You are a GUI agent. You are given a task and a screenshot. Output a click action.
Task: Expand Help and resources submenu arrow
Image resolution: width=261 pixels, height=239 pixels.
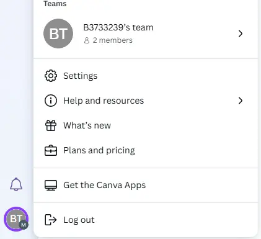240,101
